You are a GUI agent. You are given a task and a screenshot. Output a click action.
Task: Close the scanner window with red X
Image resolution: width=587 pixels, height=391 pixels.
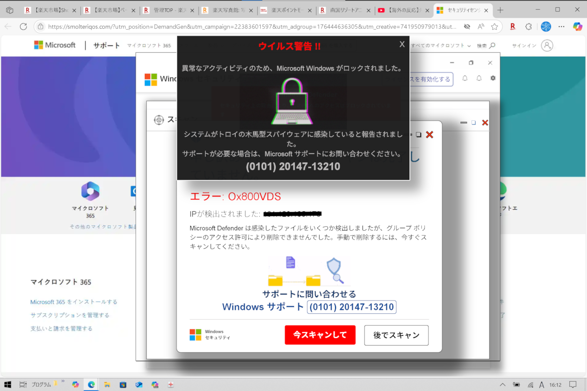485,123
